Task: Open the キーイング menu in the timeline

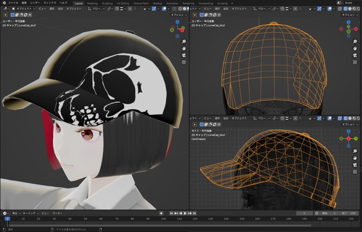Action: (30, 213)
